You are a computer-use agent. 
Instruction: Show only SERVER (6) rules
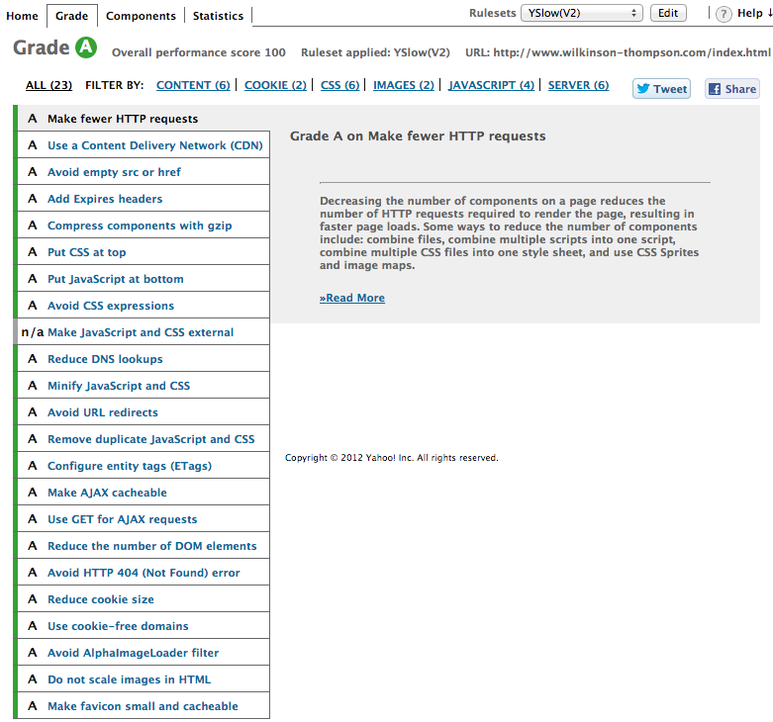pyautogui.click(x=578, y=86)
